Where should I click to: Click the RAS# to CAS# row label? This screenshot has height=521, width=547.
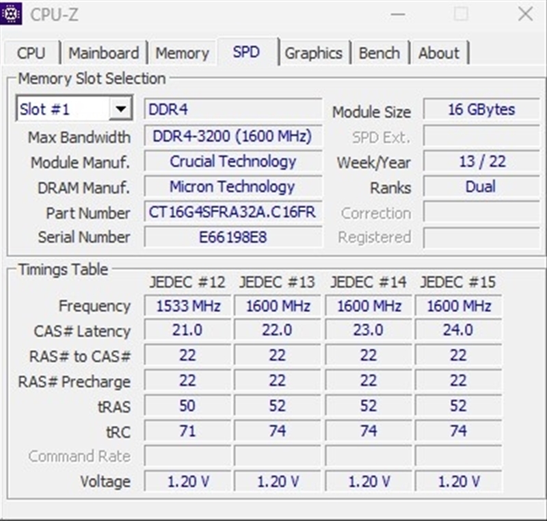pos(80,356)
